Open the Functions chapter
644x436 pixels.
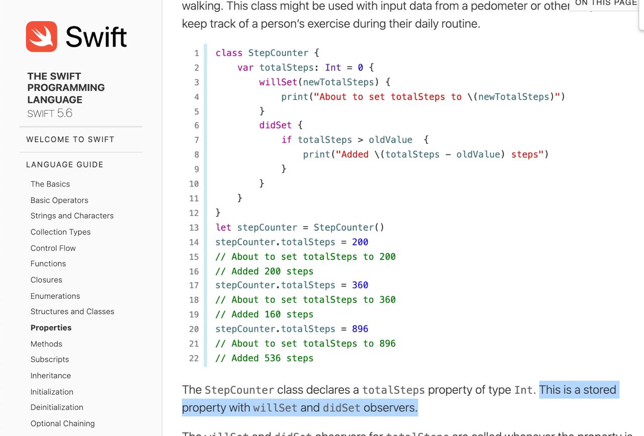(x=48, y=264)
